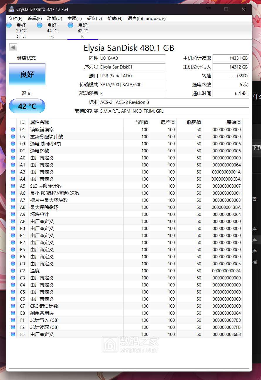Click raw value 000000000CBA
Screen dimensions: 261x380
[x=226, y=179]
